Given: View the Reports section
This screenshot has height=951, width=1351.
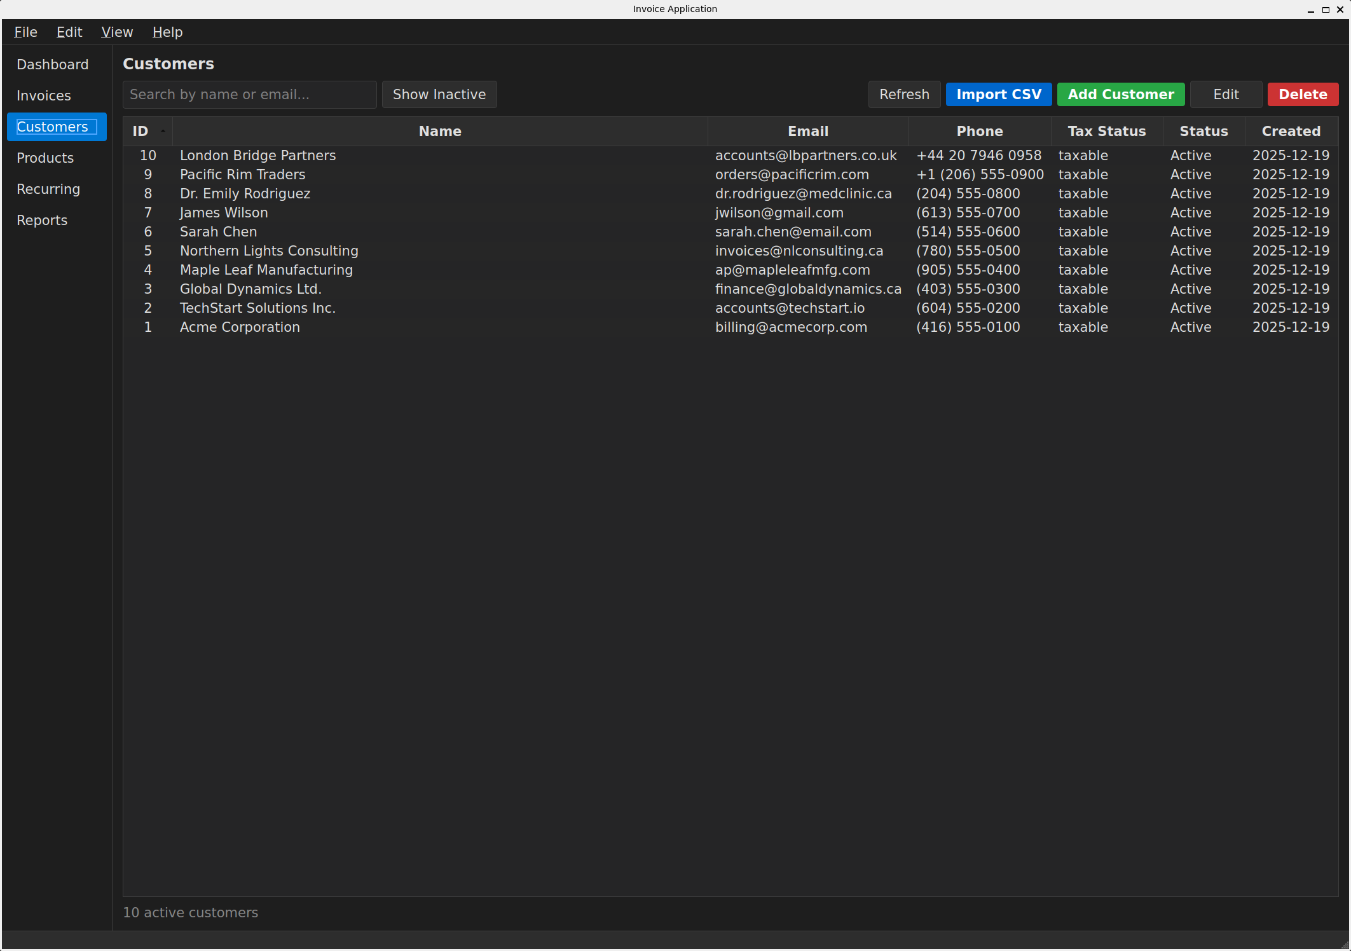Looking at the screenshot, I should pyautogui.click(x=42, y=220).
